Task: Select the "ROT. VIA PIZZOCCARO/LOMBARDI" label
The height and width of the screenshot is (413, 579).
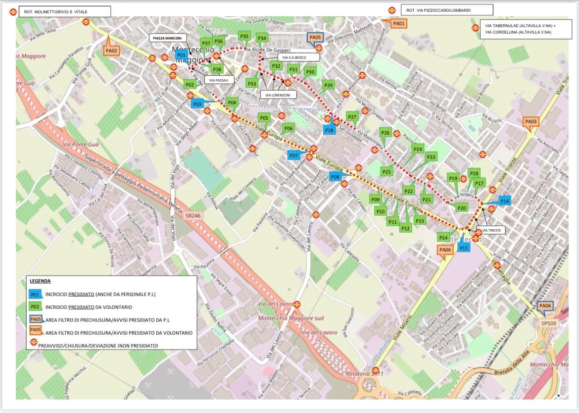Action: click(x=447, y=10)
